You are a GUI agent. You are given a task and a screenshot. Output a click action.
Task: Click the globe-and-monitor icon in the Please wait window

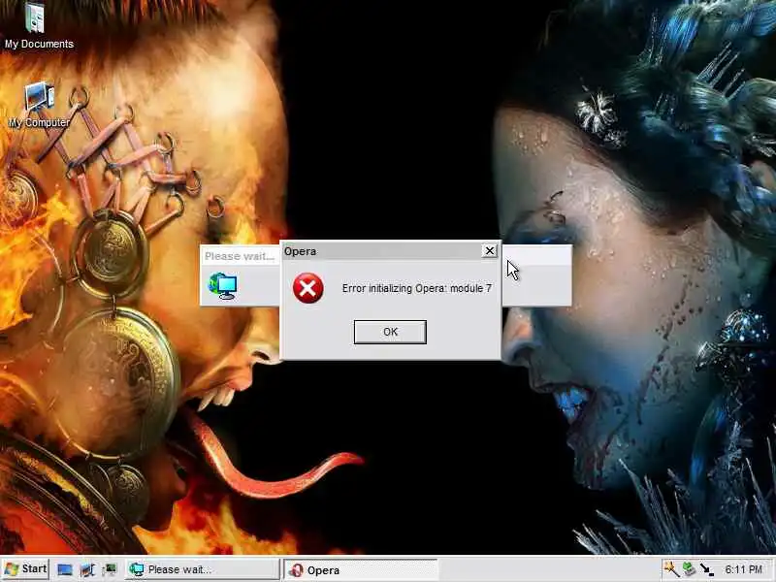tap(222, 285)
